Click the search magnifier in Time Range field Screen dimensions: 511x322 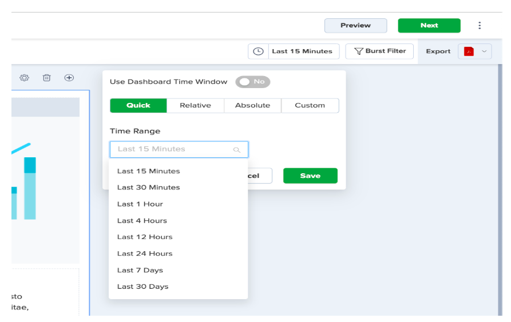click(236, 150)
